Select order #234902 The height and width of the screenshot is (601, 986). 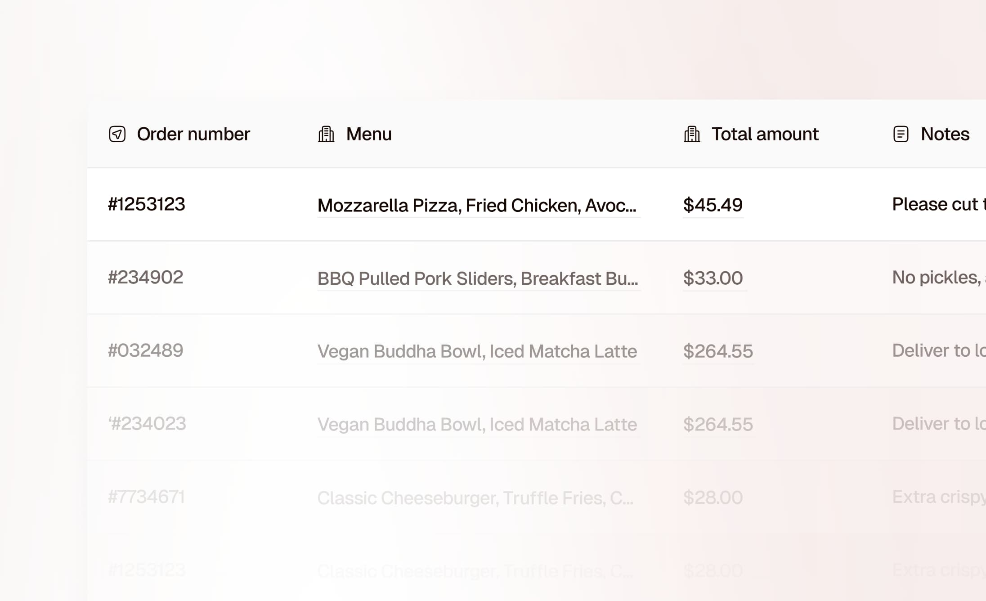point(146,278)
